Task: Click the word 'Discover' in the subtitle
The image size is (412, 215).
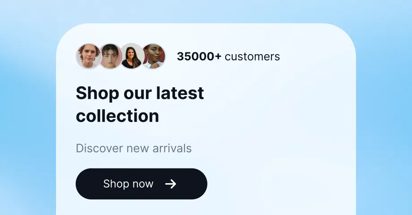Action: coord(99,148)
